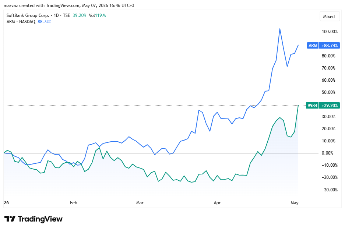The width and height of the screenshot is (345, 230).
Task: Click the 26 year label on time axis
Action: [6, 203]
